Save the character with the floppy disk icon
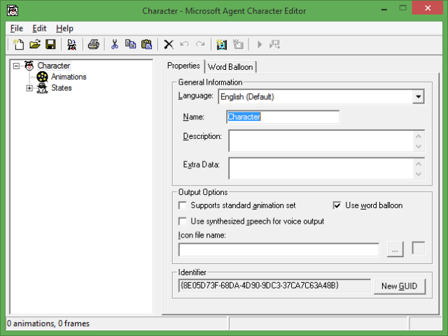 pyautogui.click(x=50, y=45)
